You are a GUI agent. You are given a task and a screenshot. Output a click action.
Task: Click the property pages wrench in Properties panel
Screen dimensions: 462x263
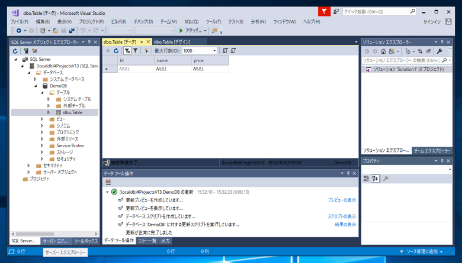pos(386,178)
